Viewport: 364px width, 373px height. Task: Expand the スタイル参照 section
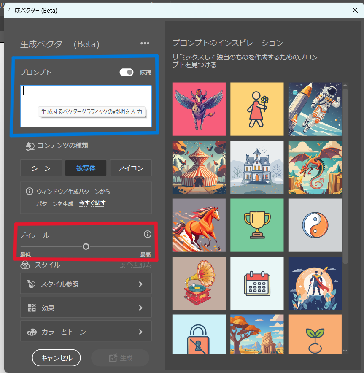click(86, 284)
